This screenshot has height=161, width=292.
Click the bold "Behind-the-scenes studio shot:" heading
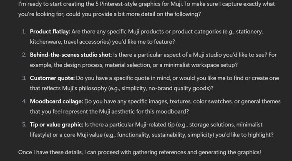pyautogui.click(x=71, y=55)
